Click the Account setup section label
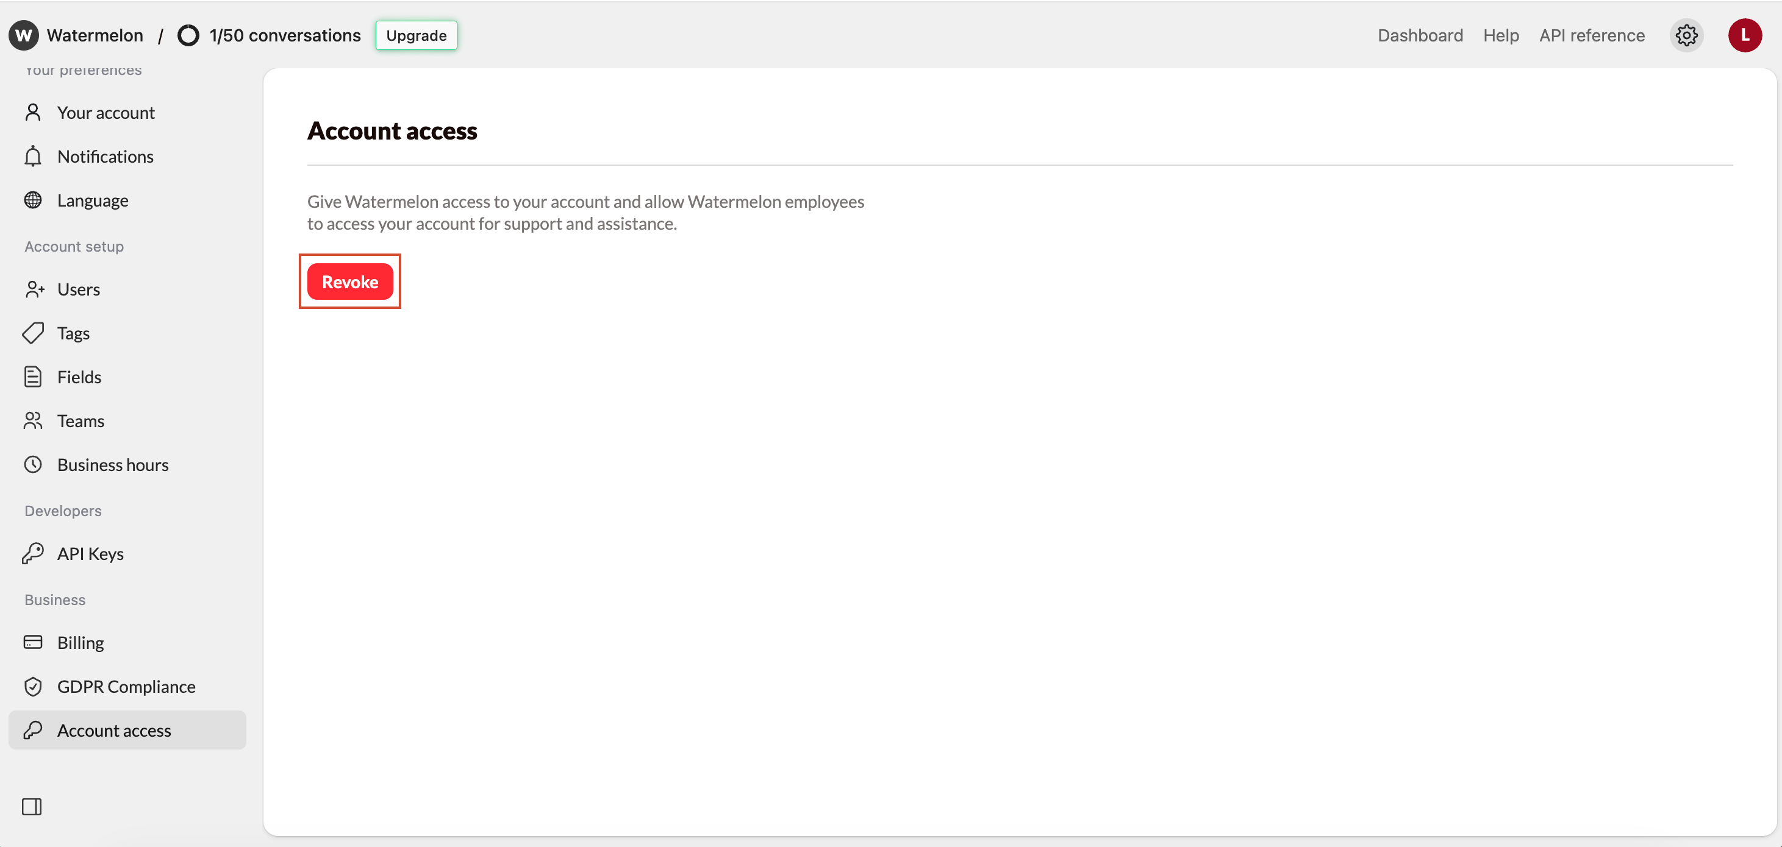Image resolution: width=1782 pixels, height=847 pixels. point(74,247)
